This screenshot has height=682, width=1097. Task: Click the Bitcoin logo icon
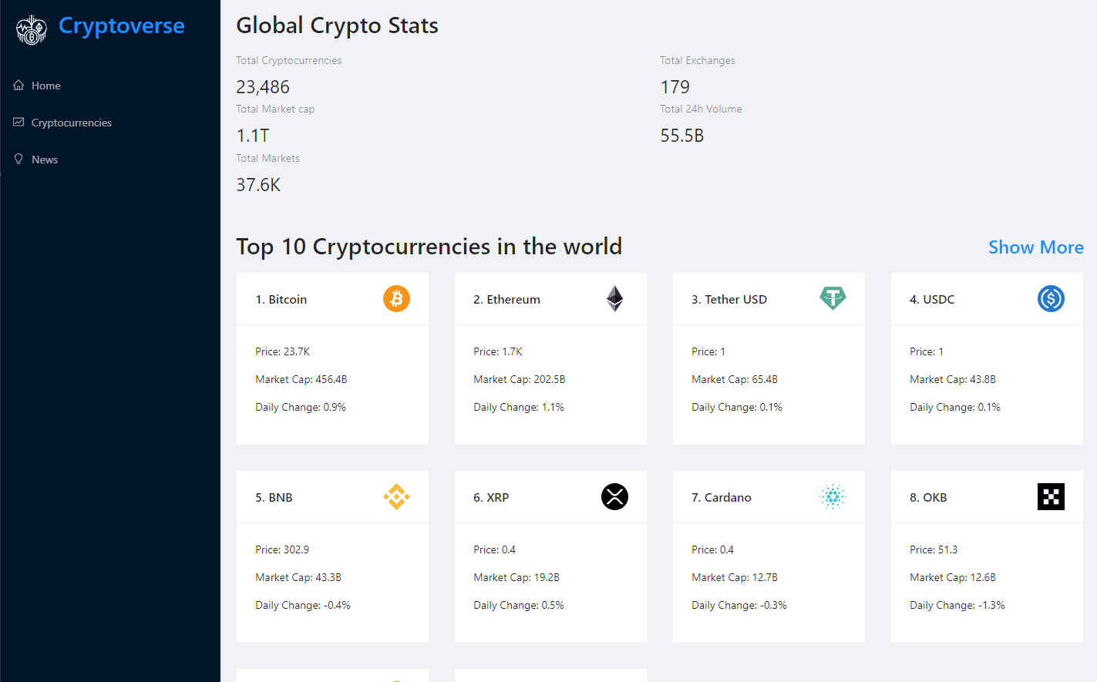coord(396,298)
